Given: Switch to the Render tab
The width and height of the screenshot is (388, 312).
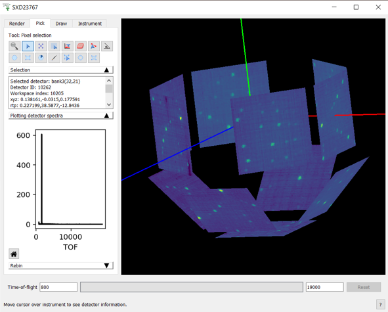Looking at the screenshot, I should pos(17,24).
